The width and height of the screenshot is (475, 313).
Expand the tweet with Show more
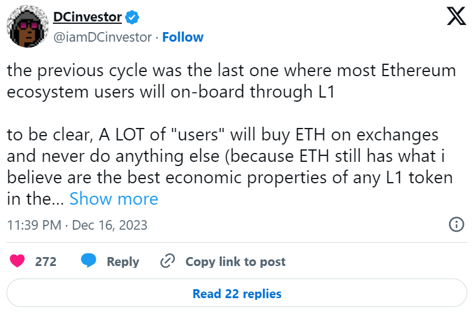(114, 199)
